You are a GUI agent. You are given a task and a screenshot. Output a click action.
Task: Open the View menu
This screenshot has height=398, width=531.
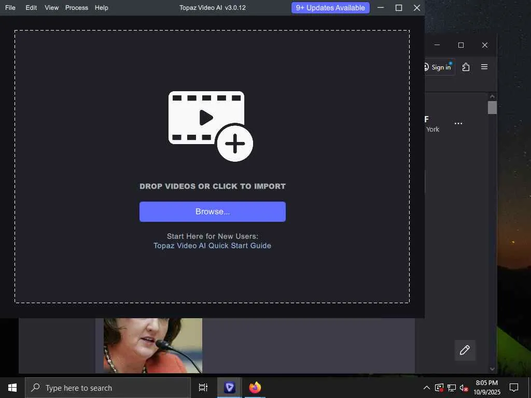51,7
